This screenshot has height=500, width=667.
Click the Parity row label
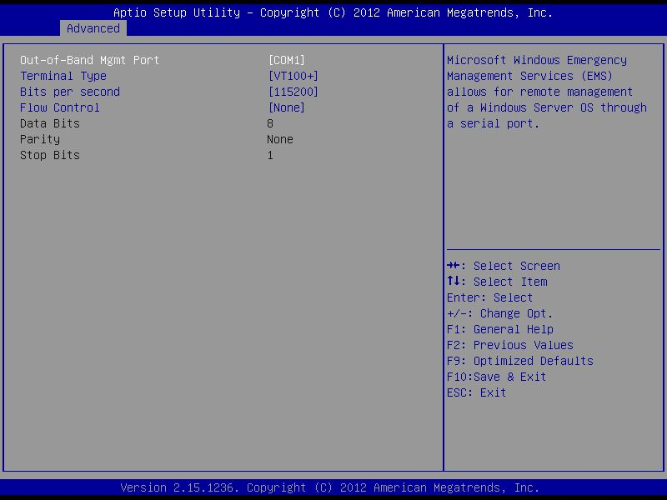(40, 139)
